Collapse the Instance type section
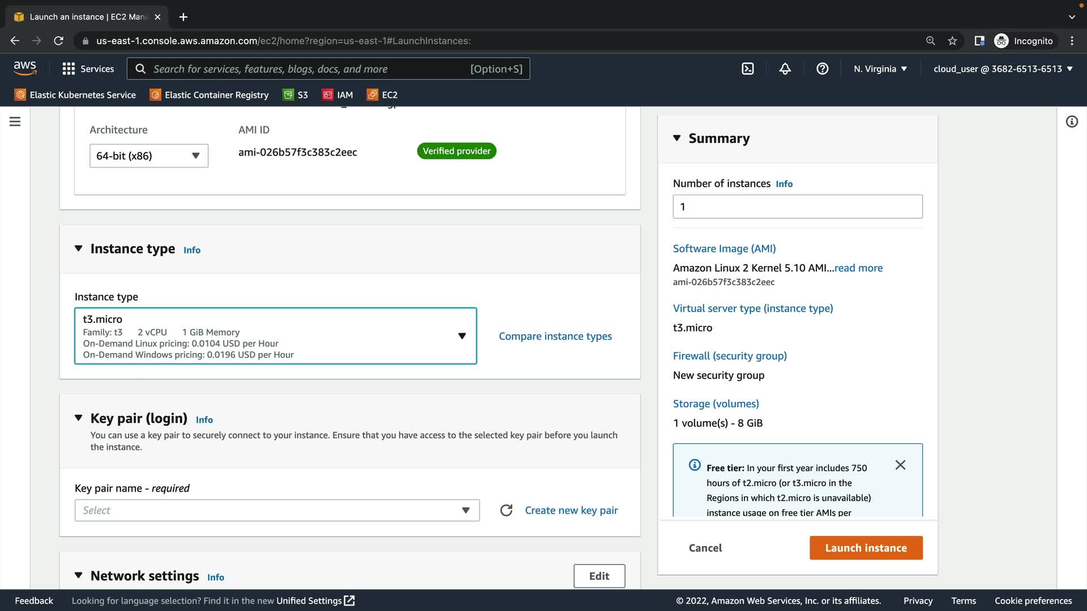The width and height of the screenshot is (1087, 611). click(79, 249)
